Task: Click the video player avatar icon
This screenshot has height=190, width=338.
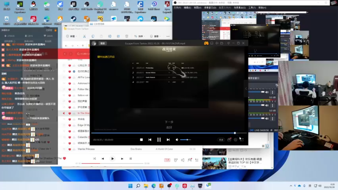Action: coord(94,43)
